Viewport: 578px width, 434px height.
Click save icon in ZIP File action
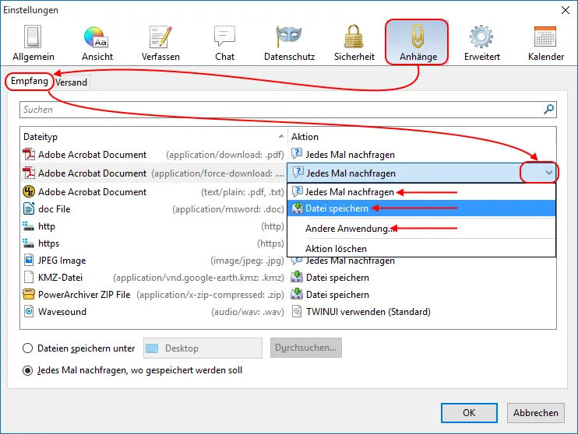(297, 294)
